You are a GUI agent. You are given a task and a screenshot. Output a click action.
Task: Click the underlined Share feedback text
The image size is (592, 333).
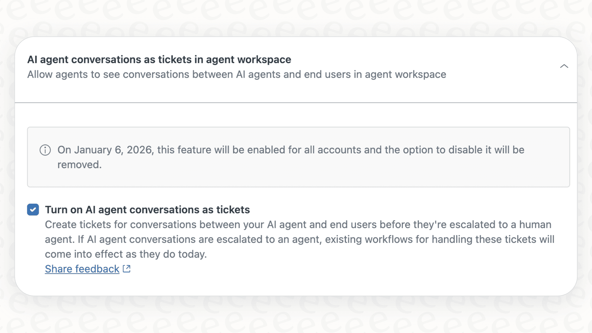[x=82, y=269]
